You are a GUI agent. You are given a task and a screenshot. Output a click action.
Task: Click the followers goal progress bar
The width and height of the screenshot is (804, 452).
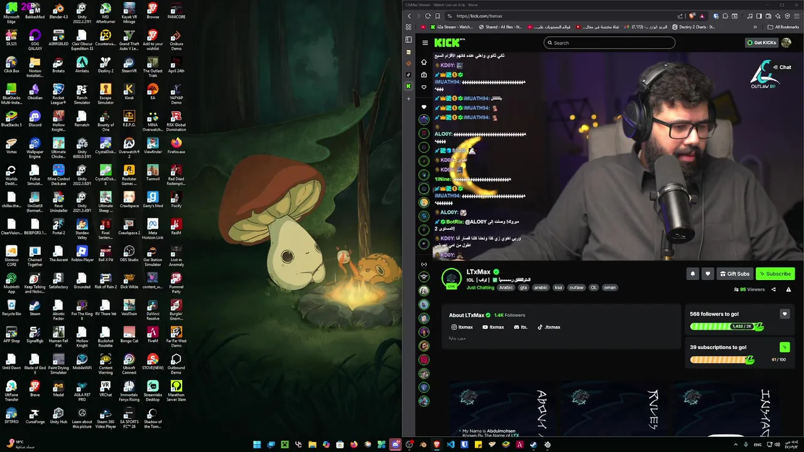click(727, 326)
